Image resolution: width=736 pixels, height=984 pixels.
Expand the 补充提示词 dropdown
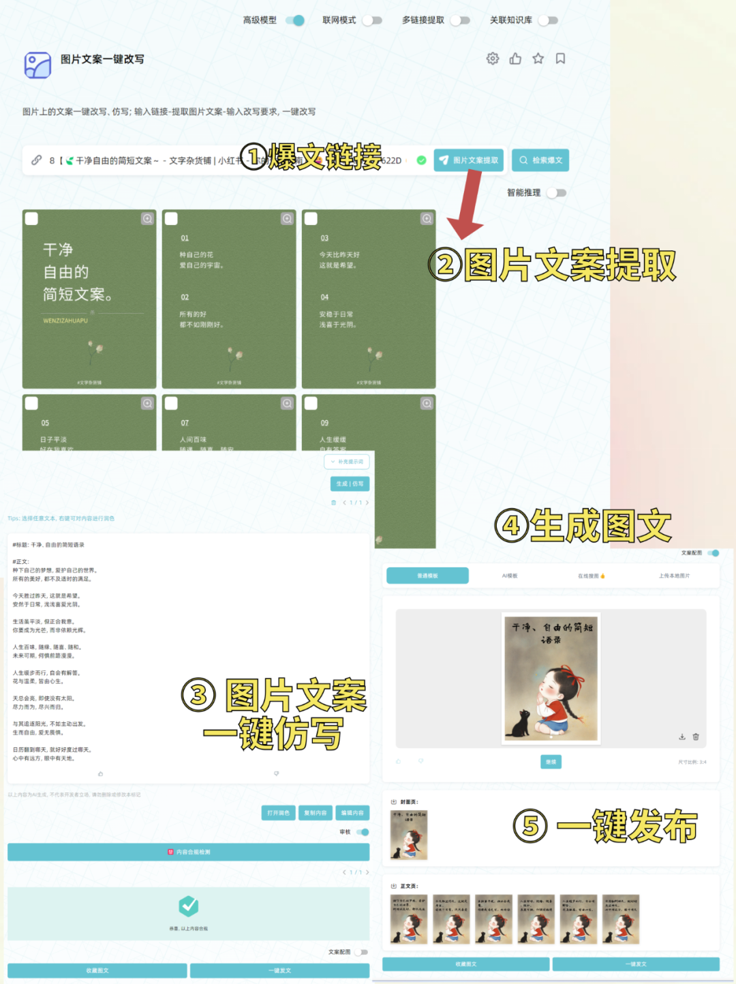347,462
